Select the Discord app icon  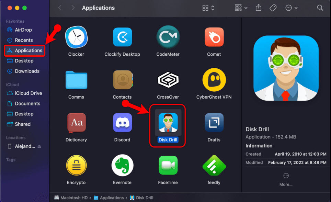click(122, 123)
